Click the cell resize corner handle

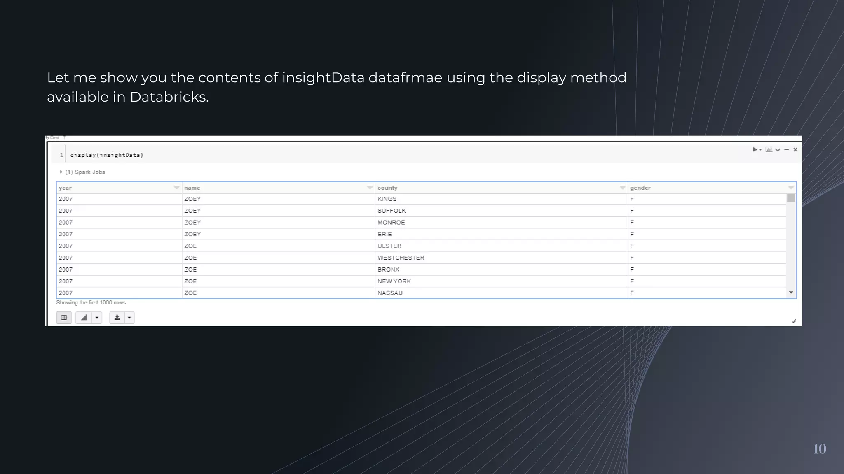(x=794, y=321)
